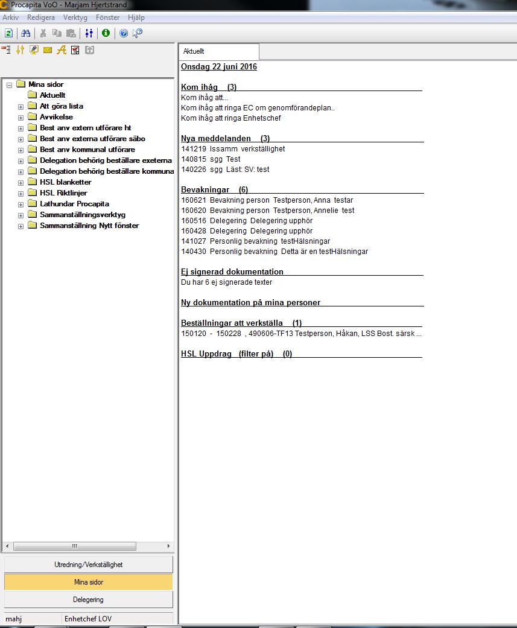
Task: Expand the HSL Riktlinjer folder node
Action: click(21, 194)
